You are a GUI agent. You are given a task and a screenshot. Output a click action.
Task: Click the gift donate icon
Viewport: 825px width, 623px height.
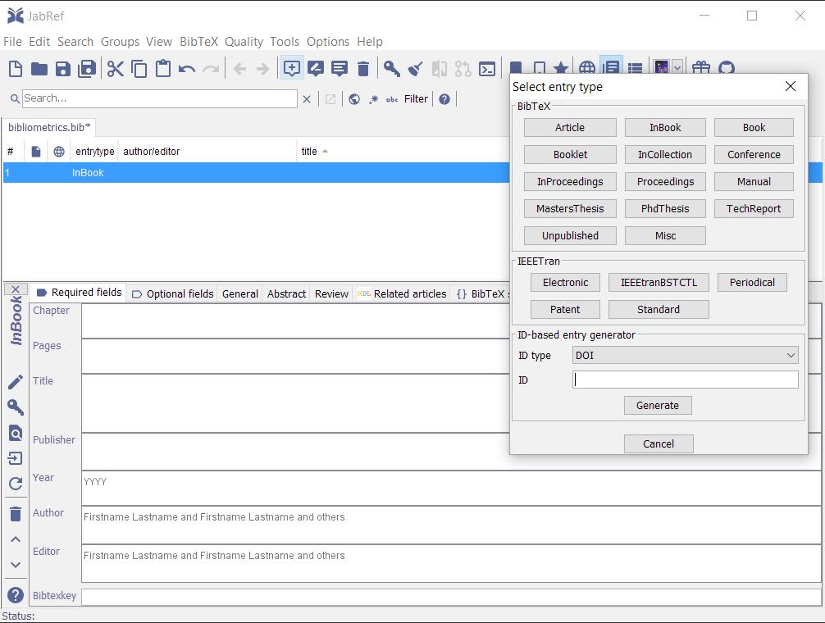pos(701,68)
